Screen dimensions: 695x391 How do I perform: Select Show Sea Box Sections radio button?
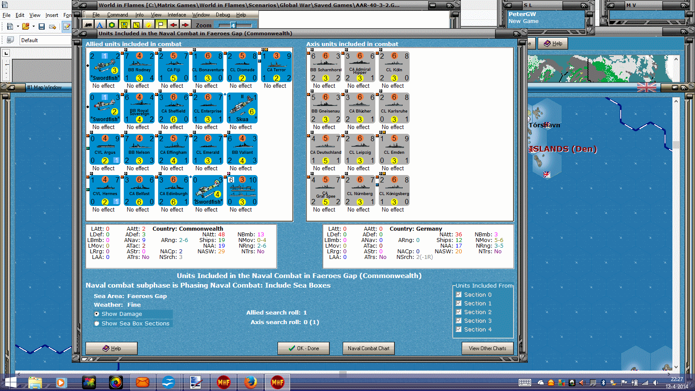pyautogui.click(x=97, y=323)
